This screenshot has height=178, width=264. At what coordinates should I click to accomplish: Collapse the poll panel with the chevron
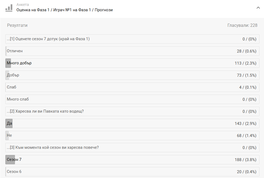coord(258,8)
